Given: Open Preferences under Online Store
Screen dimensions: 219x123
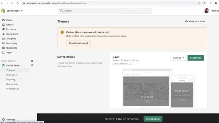Looking at the screenshot, I should pos(13,89).
